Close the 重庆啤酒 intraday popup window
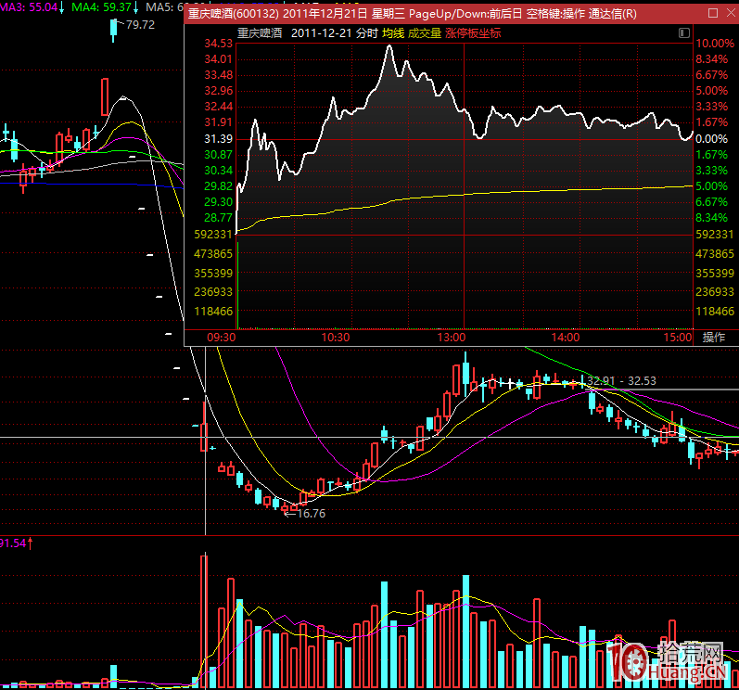Screen dimensions: 739x690 731,13
